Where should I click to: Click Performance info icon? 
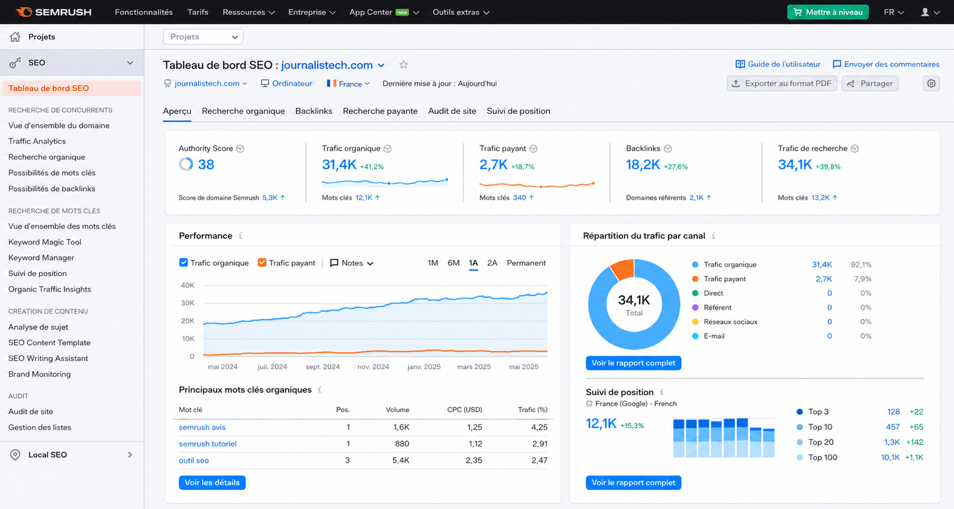pyautogui.click(x=240, y=236)
